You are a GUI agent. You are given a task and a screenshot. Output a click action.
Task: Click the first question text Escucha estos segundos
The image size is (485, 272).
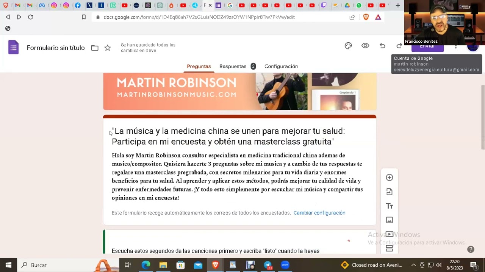(216, 251)
